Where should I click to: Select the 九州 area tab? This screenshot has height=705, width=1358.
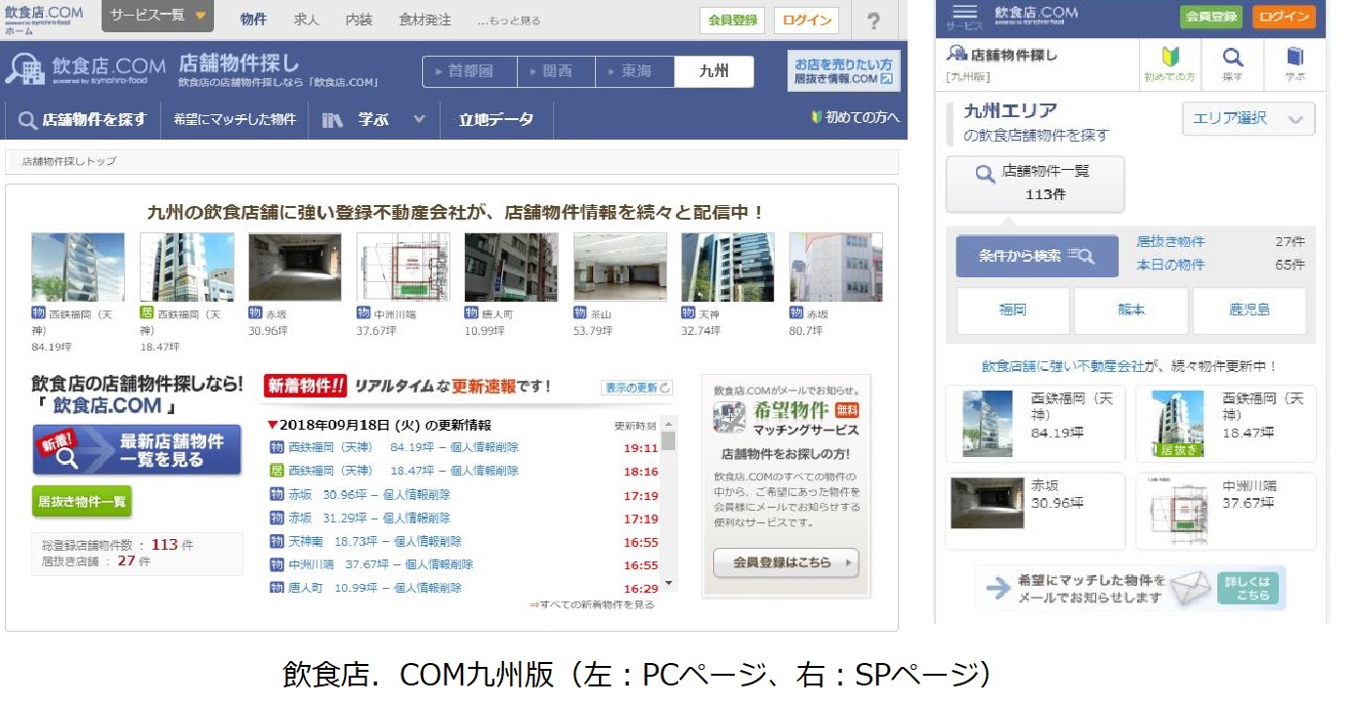(x=714, y=71)
